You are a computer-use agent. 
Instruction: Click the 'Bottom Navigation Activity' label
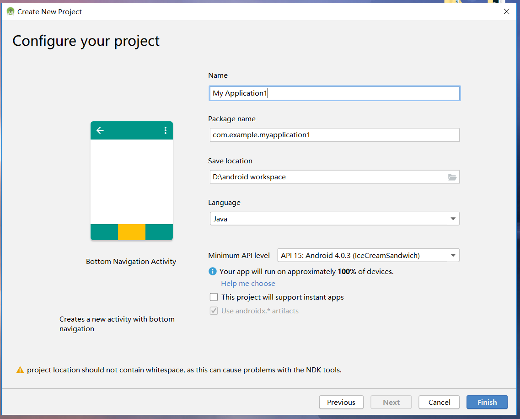[131, 262]
